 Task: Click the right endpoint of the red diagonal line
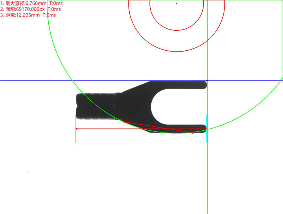(193, 133)
